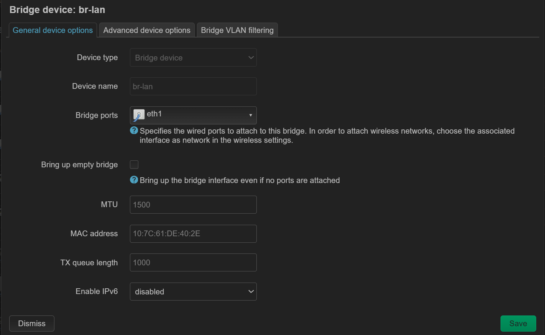
Task: Click into the MTU input field
Action: tap(193, 205)
